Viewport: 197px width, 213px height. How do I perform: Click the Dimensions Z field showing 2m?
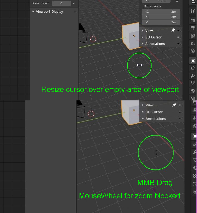pyautogui.click(x=161, y=22)
